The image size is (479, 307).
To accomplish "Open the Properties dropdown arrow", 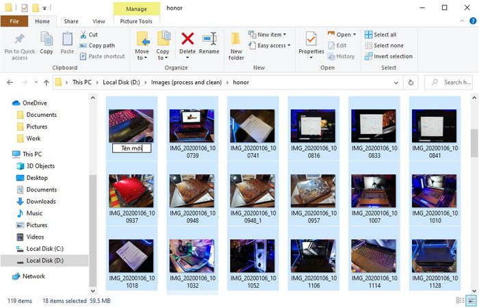I will coord(311,57).
